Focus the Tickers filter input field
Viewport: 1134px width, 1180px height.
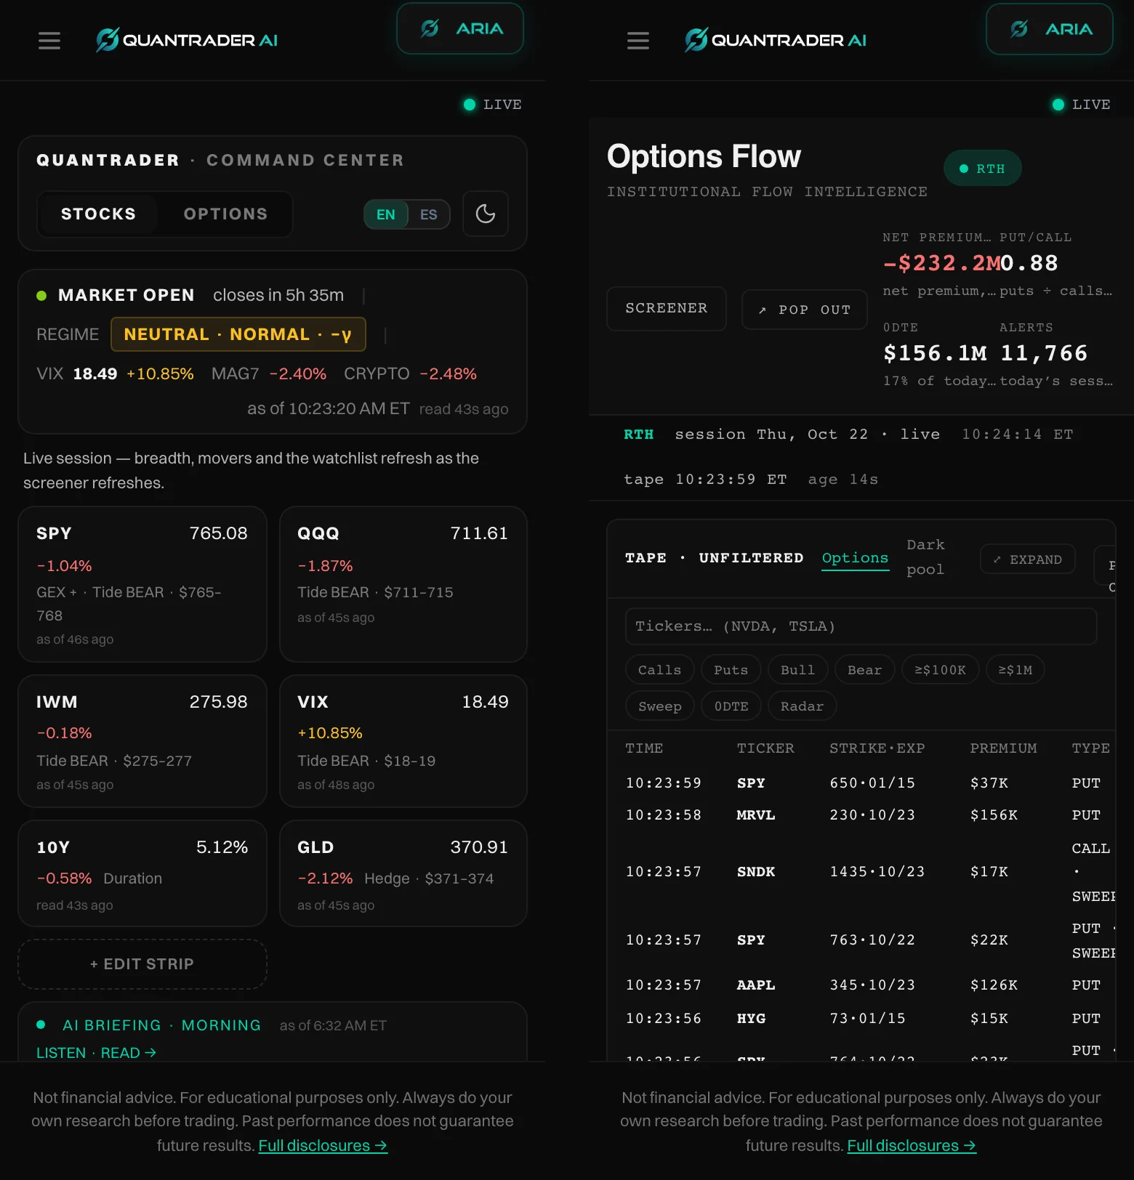click(861, 626)
